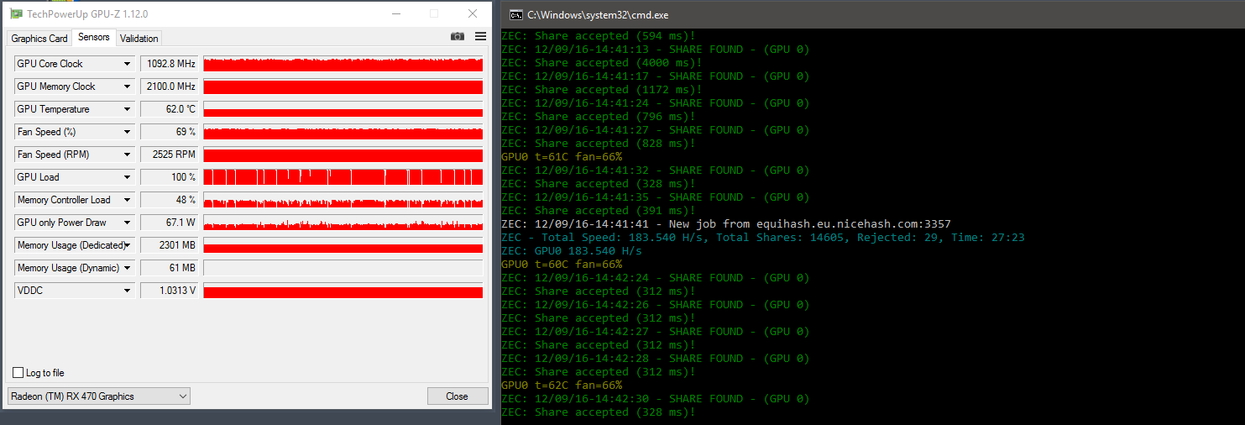The image size is (1245, 425).
Task: Click the 'Share accepted (594 ms)' line
Action: click(598, 36)
